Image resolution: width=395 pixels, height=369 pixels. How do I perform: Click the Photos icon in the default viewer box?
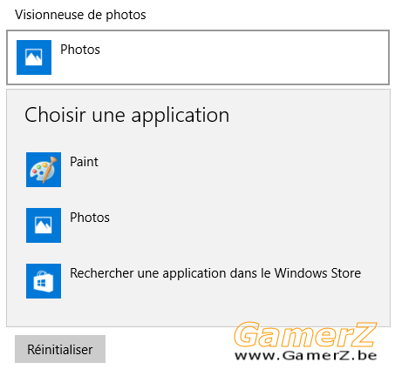[x=34, y=57]
